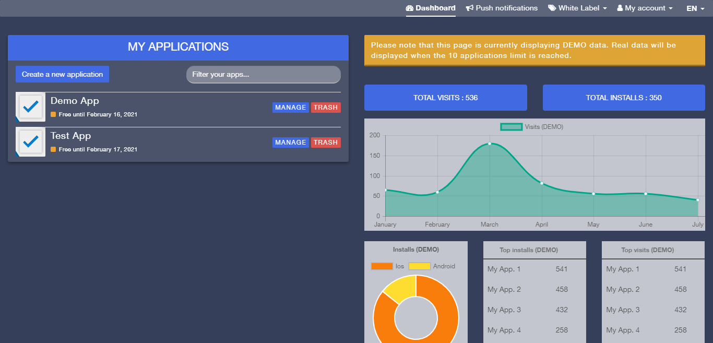
Task: Open the EN language selector
Action: (695, 8)
